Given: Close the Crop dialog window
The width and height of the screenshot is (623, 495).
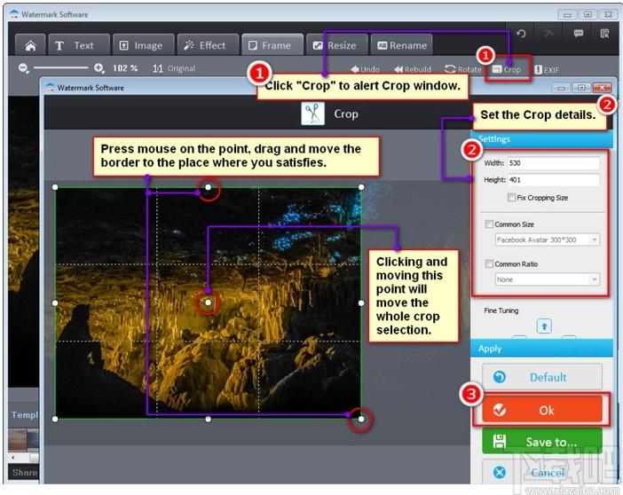Looking at the screenshot, I should click(x=603, y=88).
